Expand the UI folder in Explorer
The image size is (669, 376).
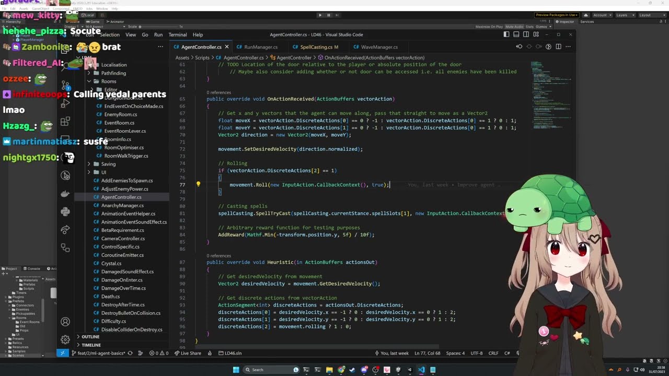click(x=103, y=172)
